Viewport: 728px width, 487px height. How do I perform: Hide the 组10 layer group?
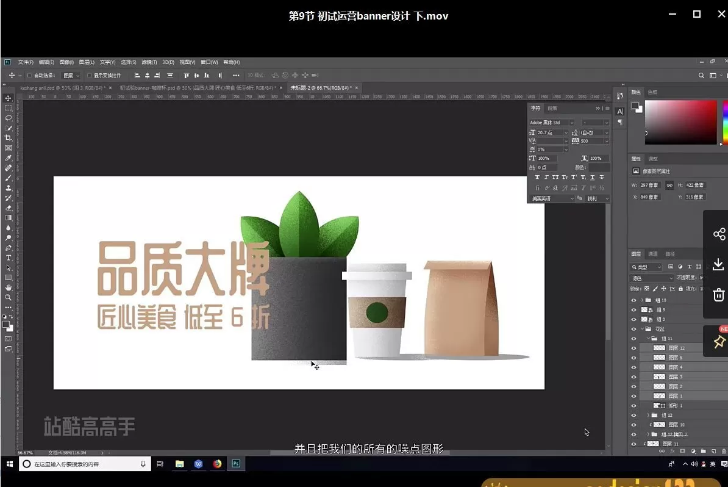635,300
